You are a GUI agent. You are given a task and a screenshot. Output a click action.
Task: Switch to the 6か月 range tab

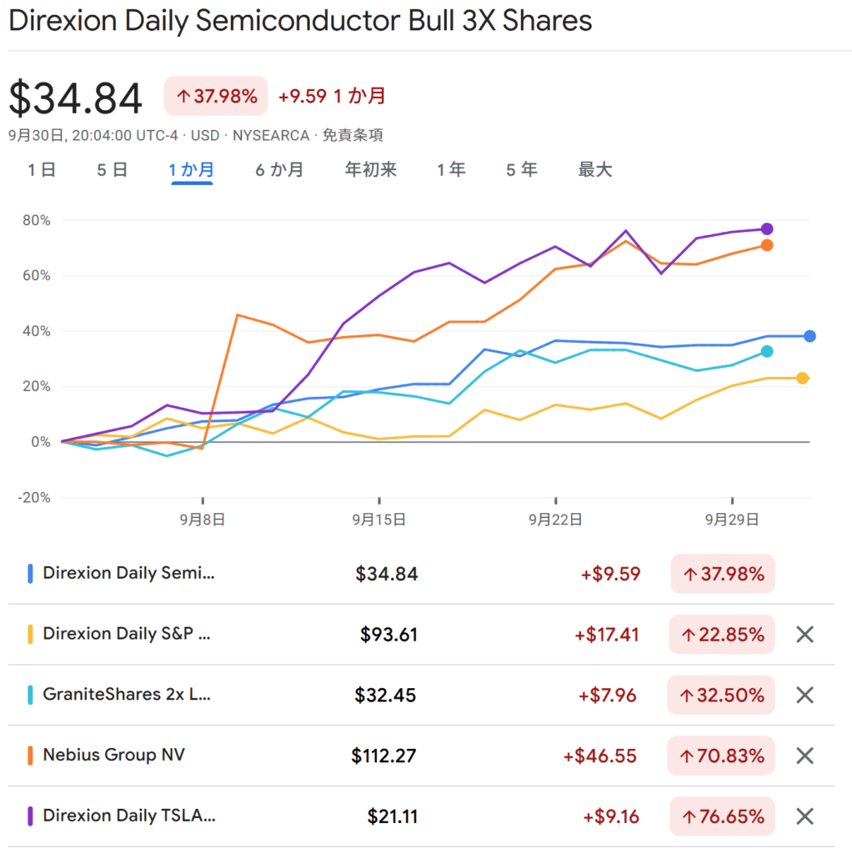(278, 170)
